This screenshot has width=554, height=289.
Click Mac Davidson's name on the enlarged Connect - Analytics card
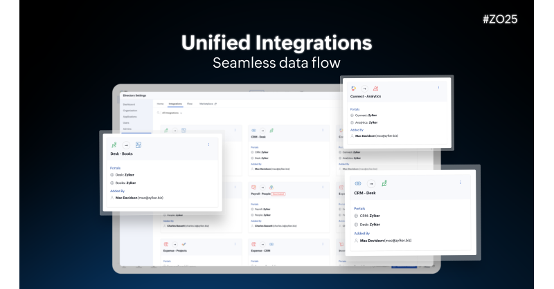click(365, 136)
